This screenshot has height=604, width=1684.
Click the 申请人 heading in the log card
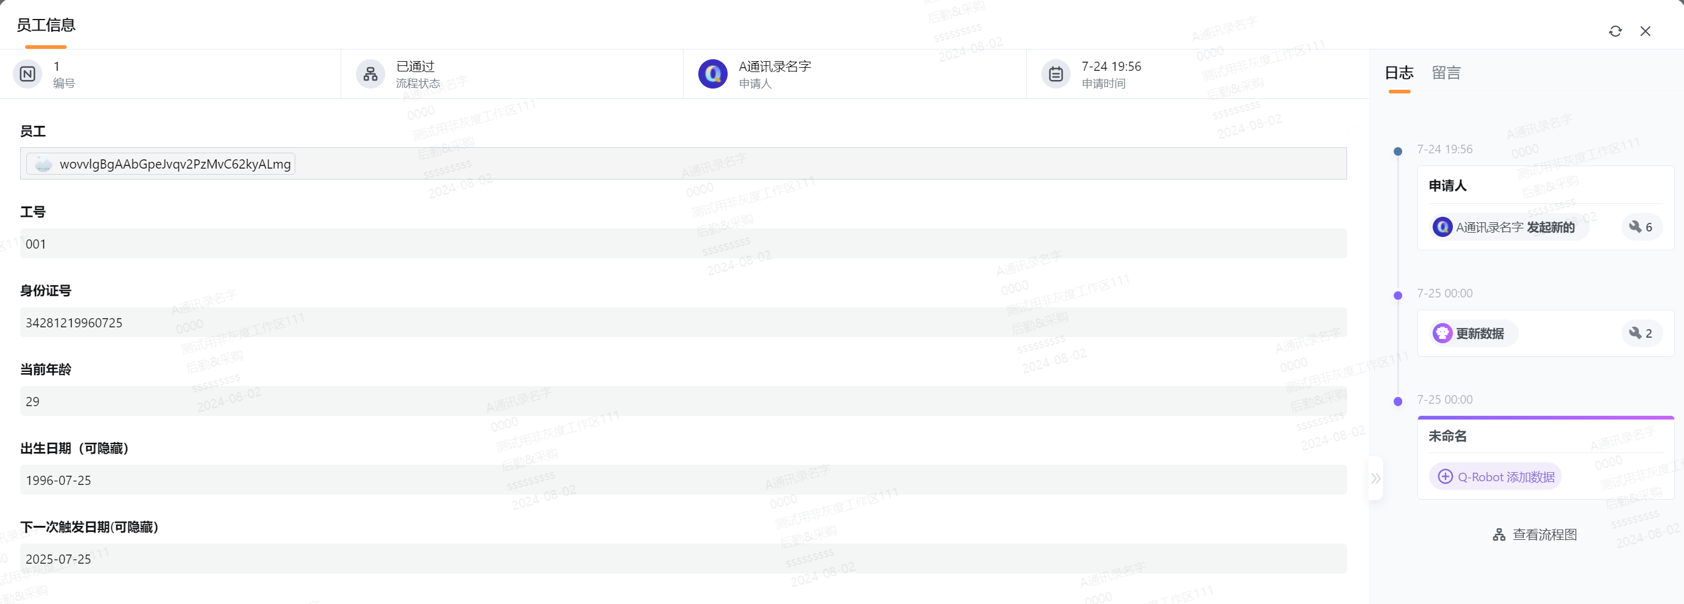(x=1447, y=186)
